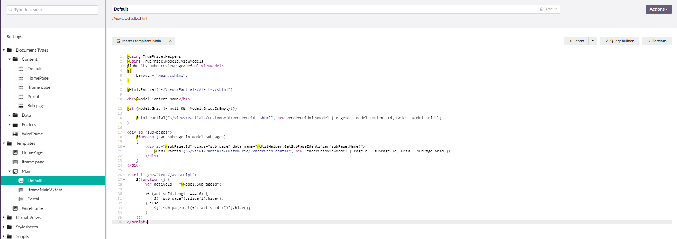
Task: Remove master template with the X button
Action: point(170,41)
